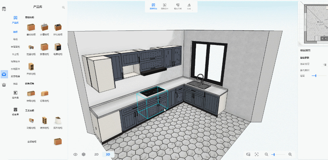Select the 抽屉地柜 drawer cabinet icon
Image resolution: width=328 pixels, height=160 pixels.
pyautogui.click(x=44, y=47)
